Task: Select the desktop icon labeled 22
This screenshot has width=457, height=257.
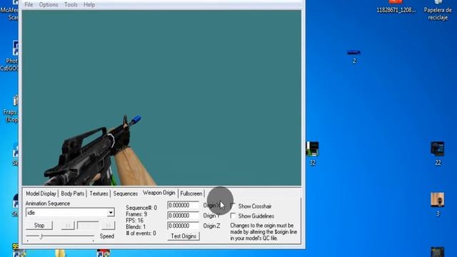Action: [x=438, y=153]
